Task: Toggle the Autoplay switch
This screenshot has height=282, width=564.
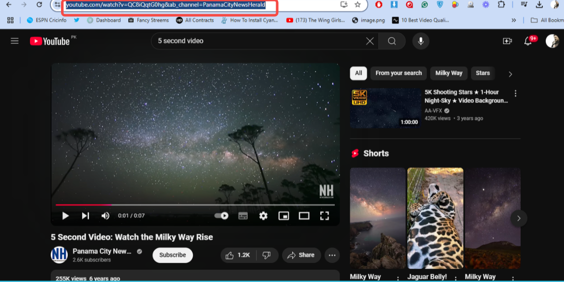Action: coord(221,216)
